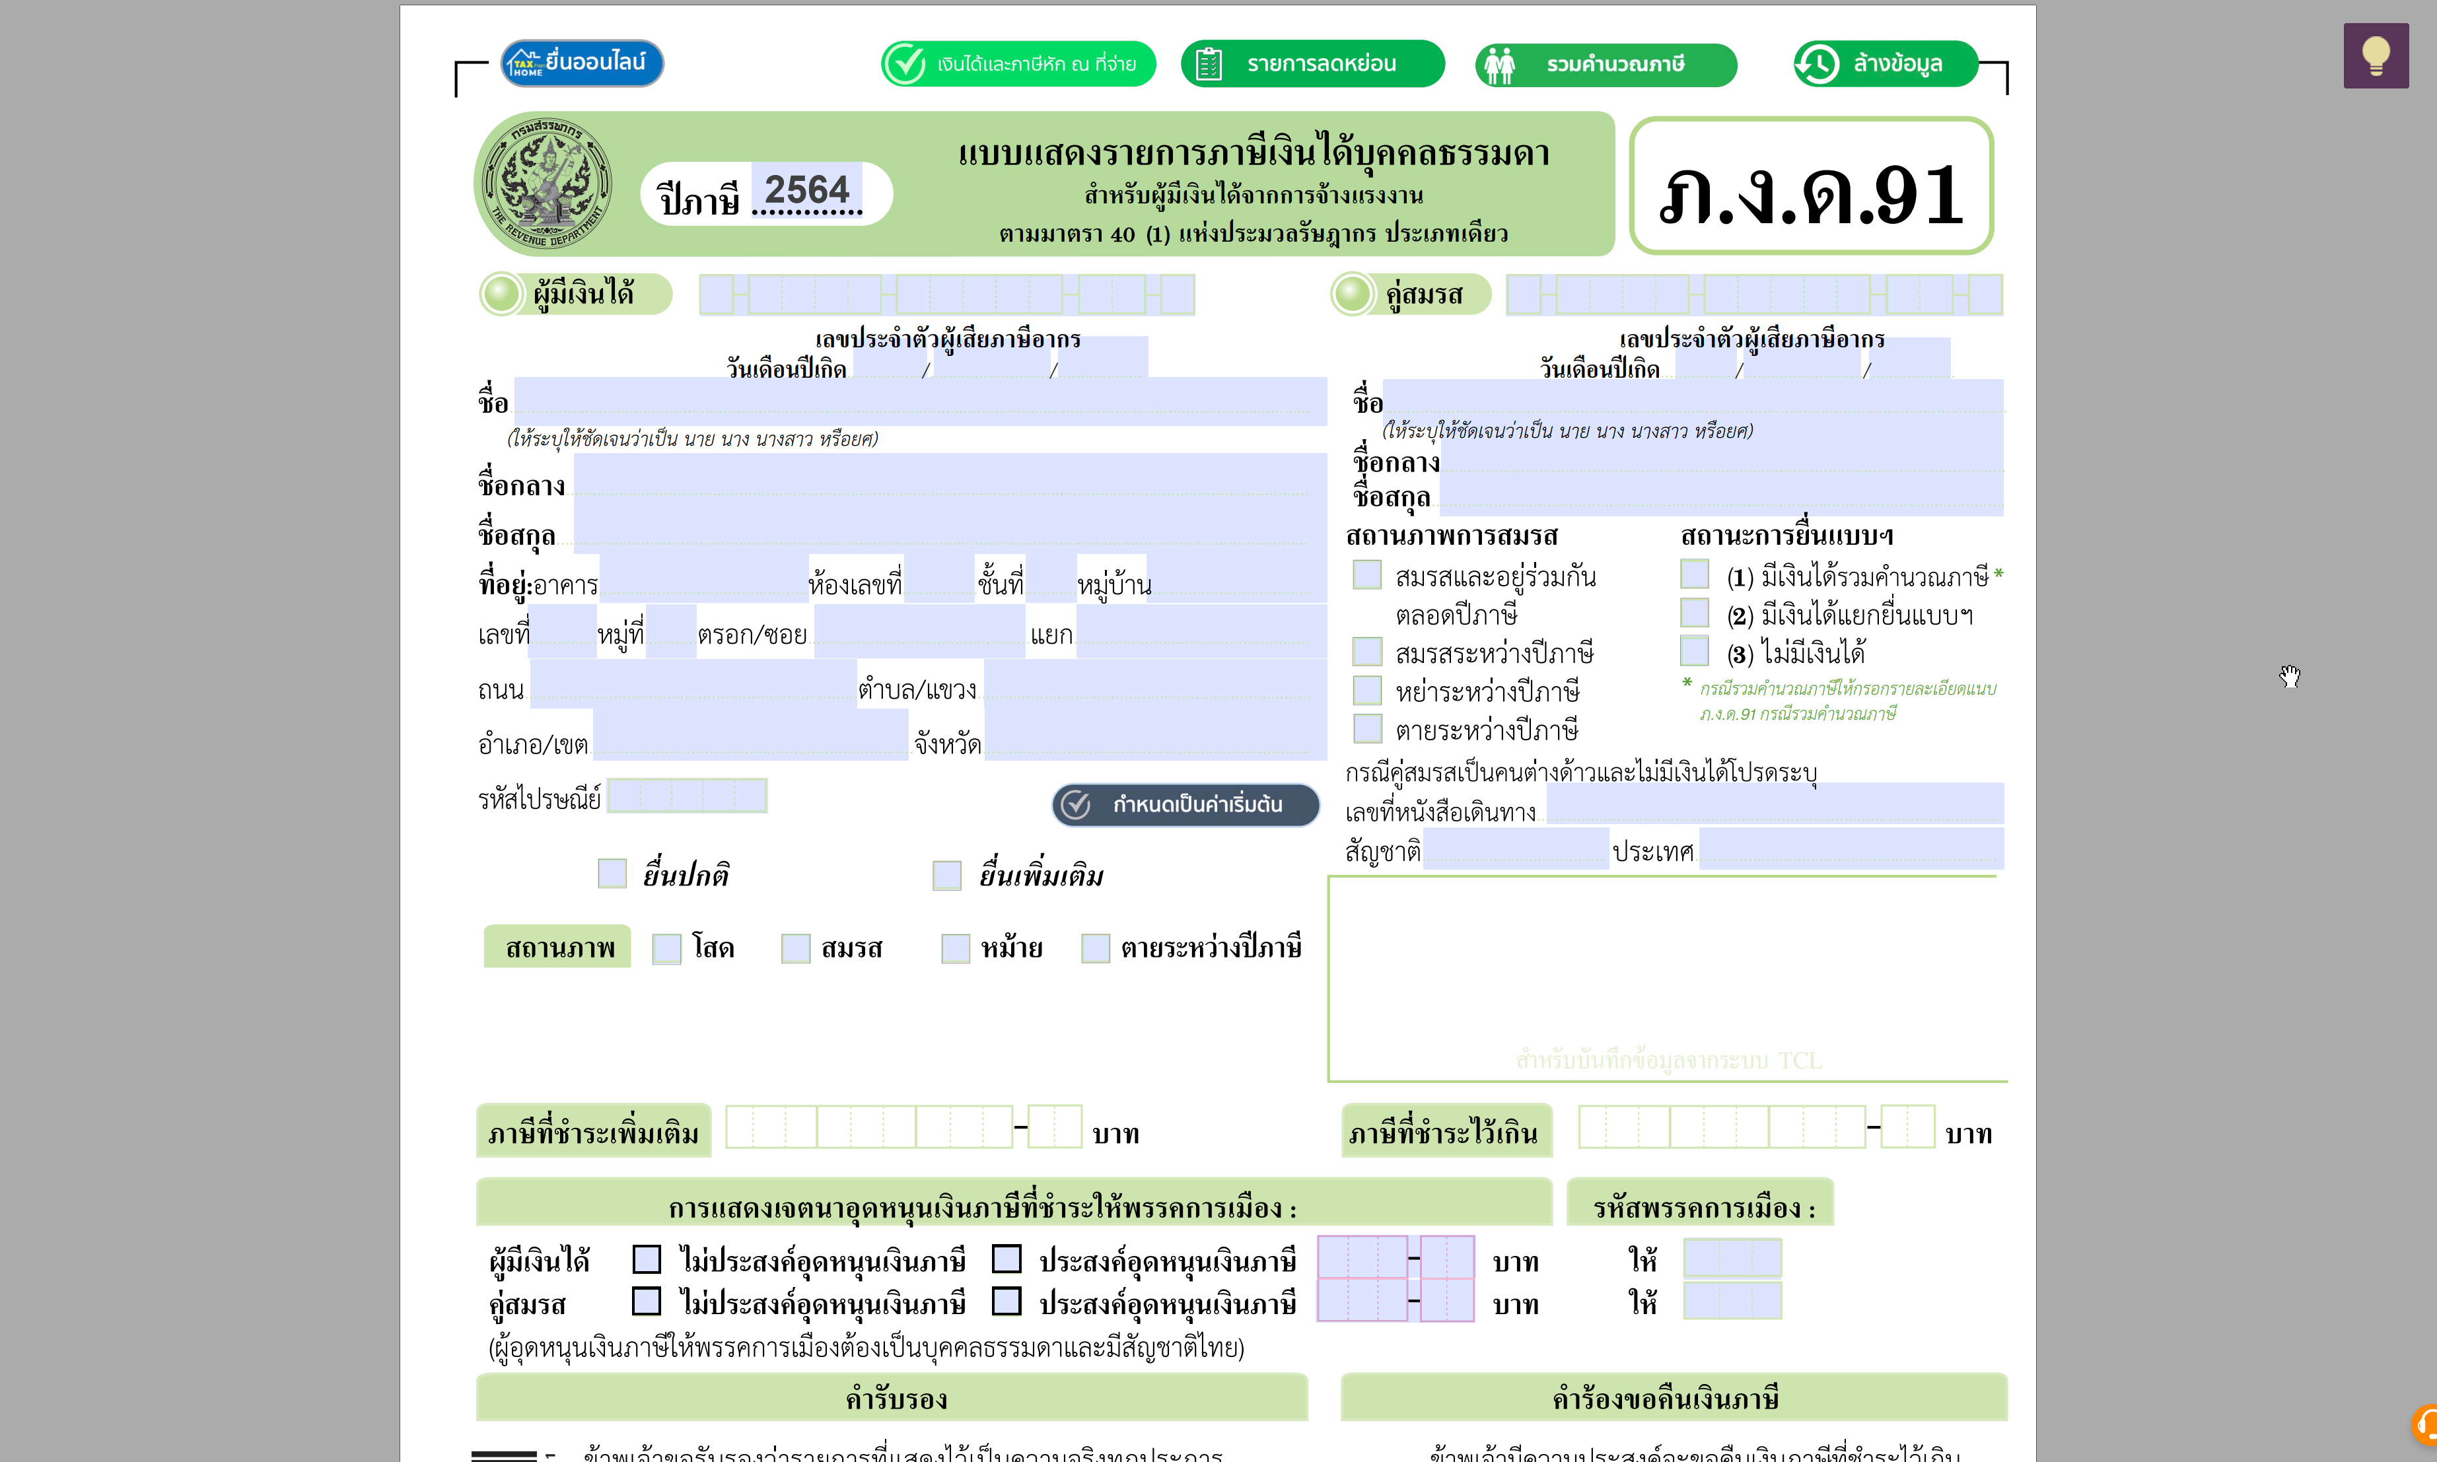Click spouse taxpayer ID number field
Viewport: 2437px width, 1462px height.
coord(1754,295)
